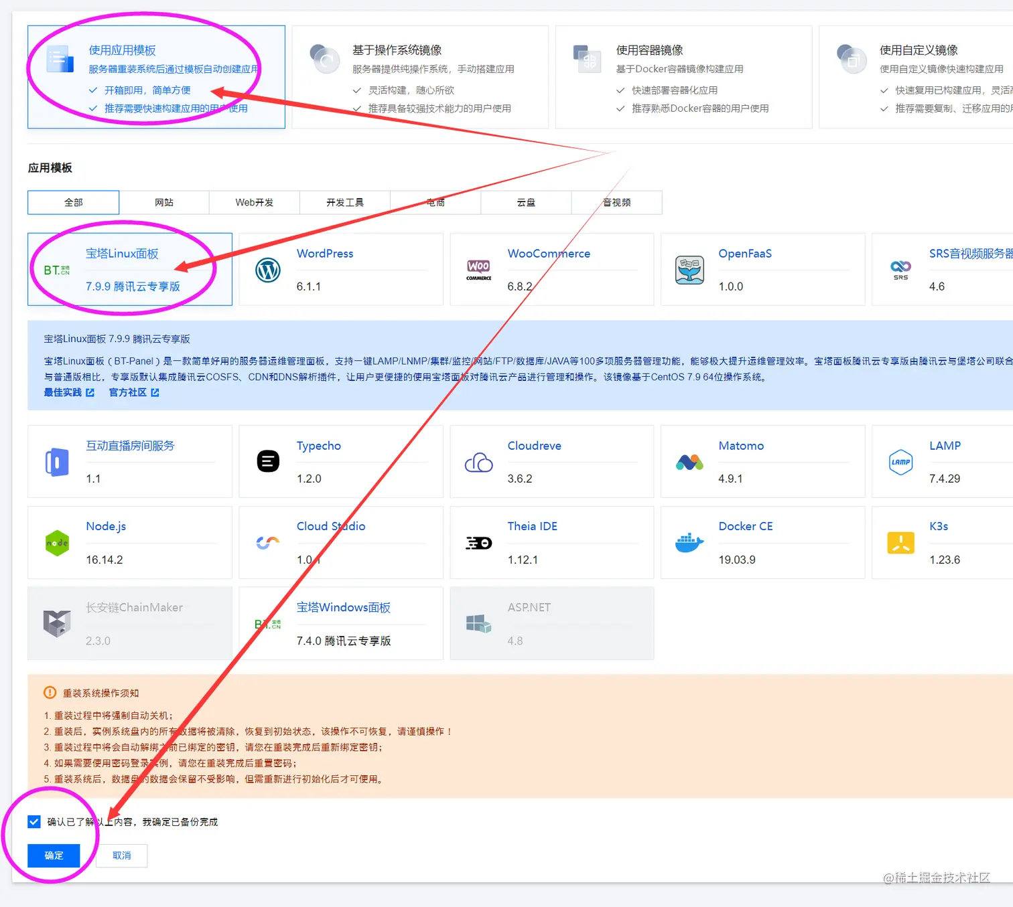Image resolution: width=1013 pixels, height=907 pixels.
Task: Click the K3s yellow logo icon
Action: click(x=900, y=543)
